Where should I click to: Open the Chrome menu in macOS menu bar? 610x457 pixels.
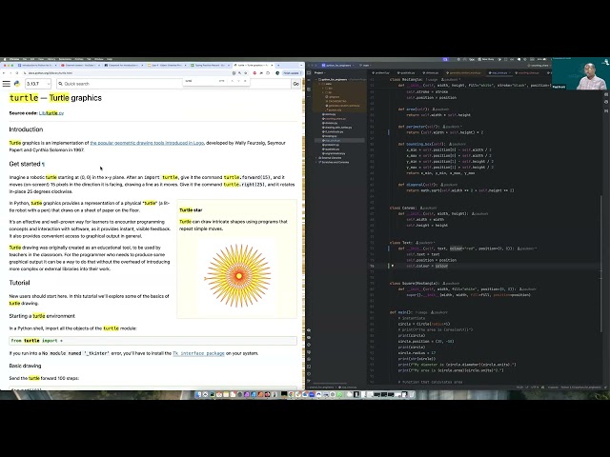(14, 59)
